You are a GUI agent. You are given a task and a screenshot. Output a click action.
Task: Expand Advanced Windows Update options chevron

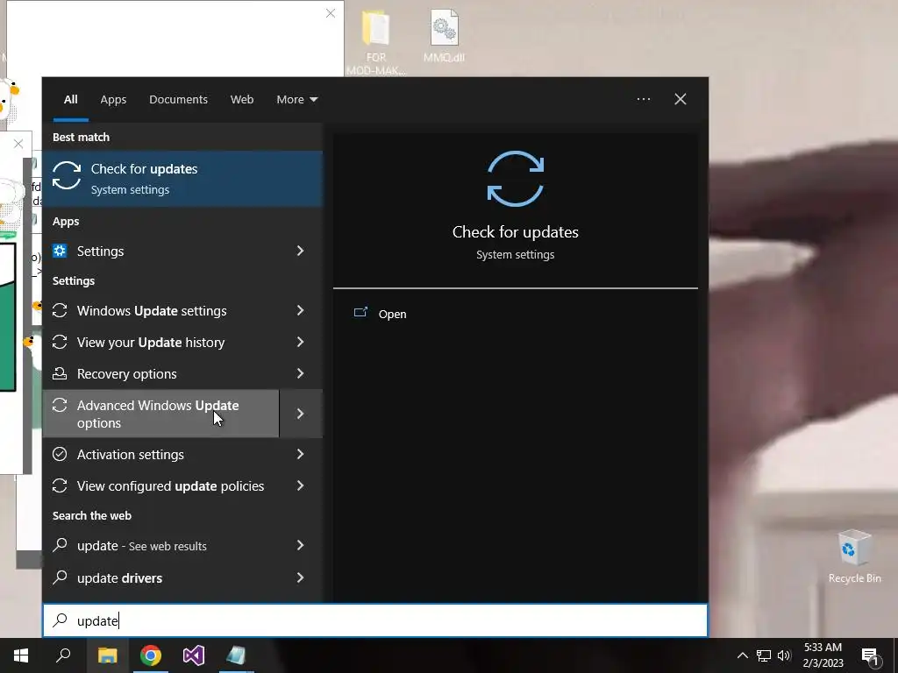click(x=301, y=414)
